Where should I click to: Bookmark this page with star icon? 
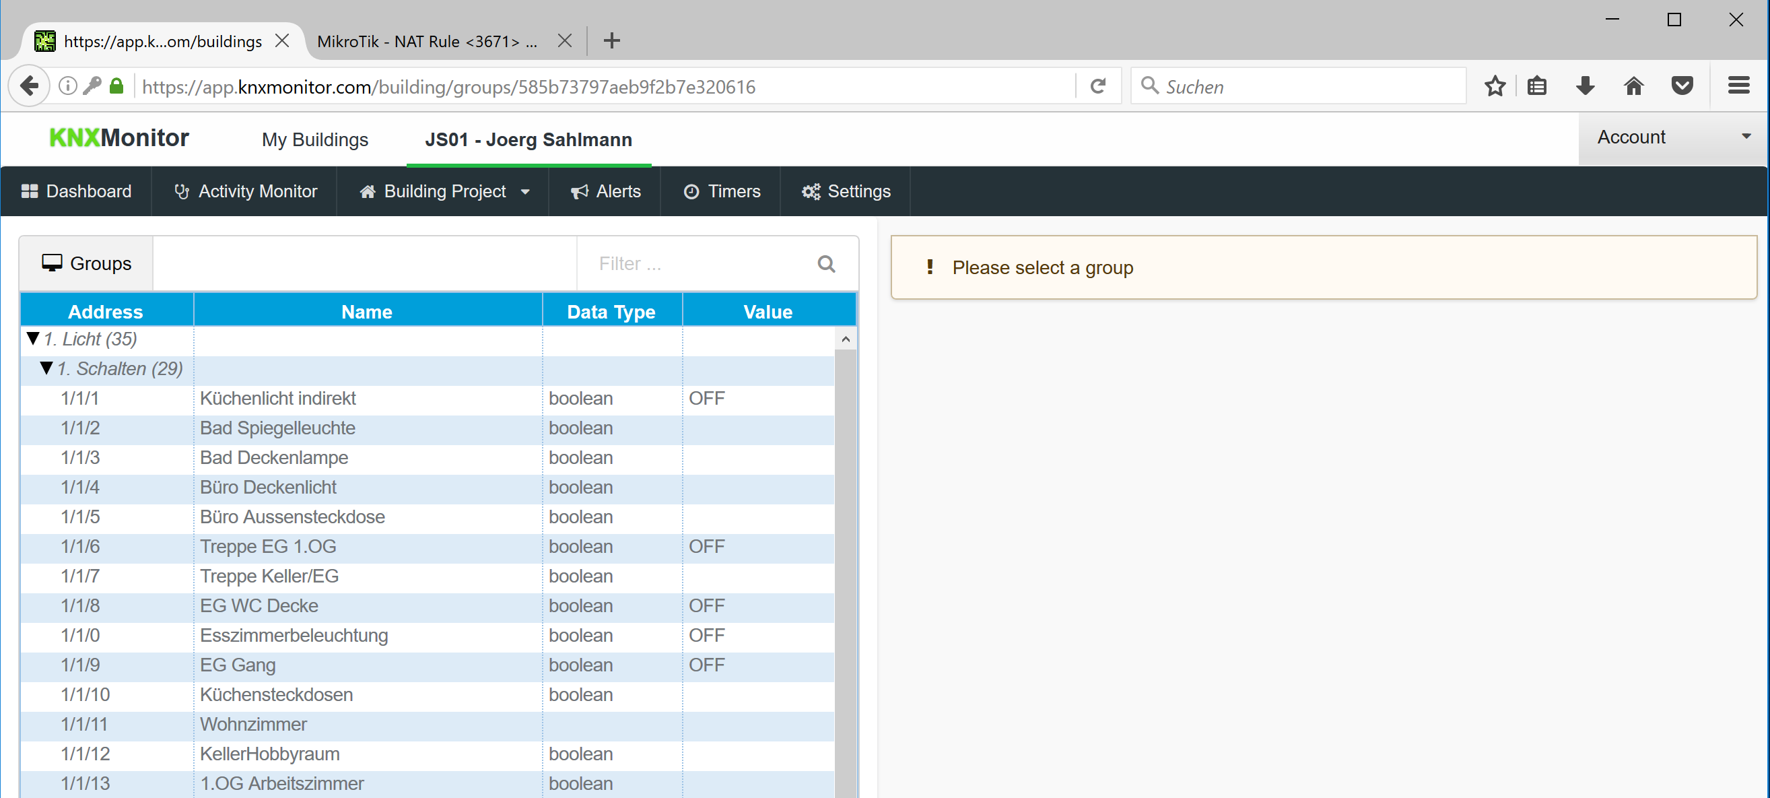click(1494, 87)
